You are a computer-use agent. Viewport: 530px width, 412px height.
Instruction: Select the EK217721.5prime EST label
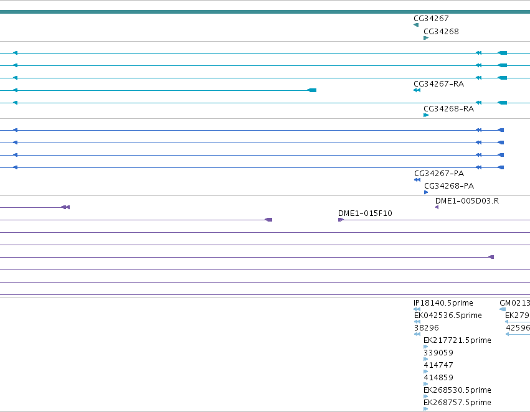pyautogui.click(x=457, y=340)
